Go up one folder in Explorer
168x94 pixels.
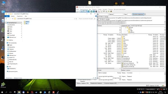(x=13, y=19)
